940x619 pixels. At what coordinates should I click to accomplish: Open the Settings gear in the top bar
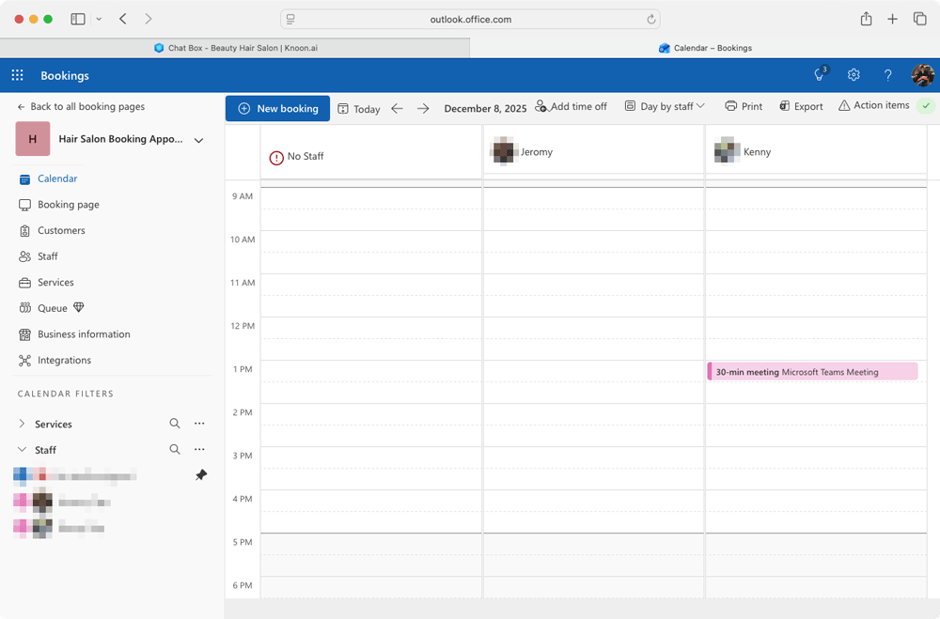(x=854, y=75)
